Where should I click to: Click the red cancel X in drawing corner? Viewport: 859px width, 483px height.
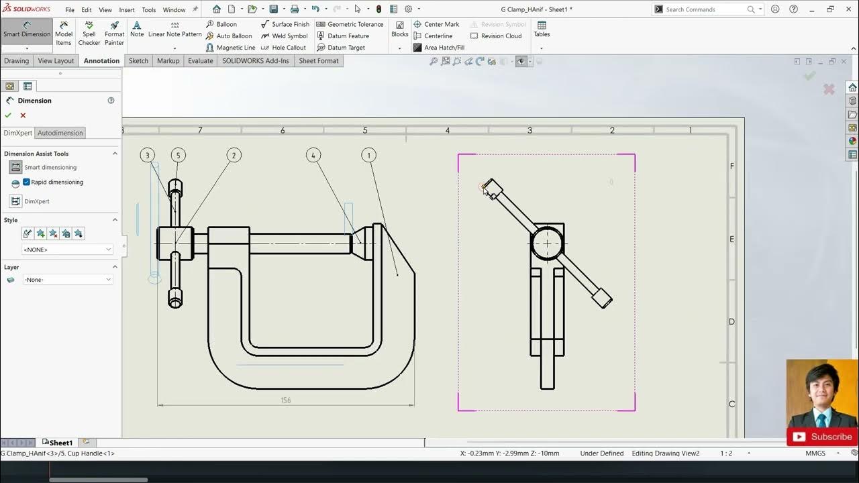[829, 89]
